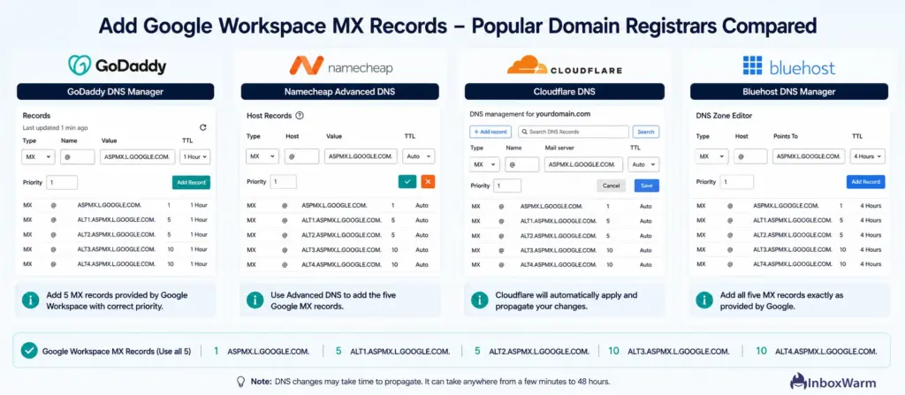
Task: Click the GoDaddy 'Last updated 1 min ago' text
Action: (x=56, y=127)
